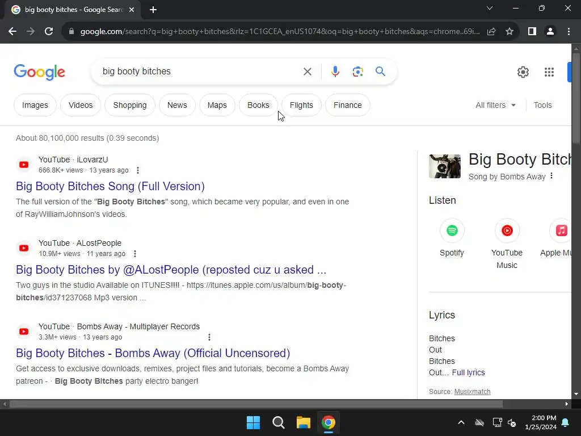581x436 pixels.
Task: Open more options for Bombs Away result
Action: 209,337
